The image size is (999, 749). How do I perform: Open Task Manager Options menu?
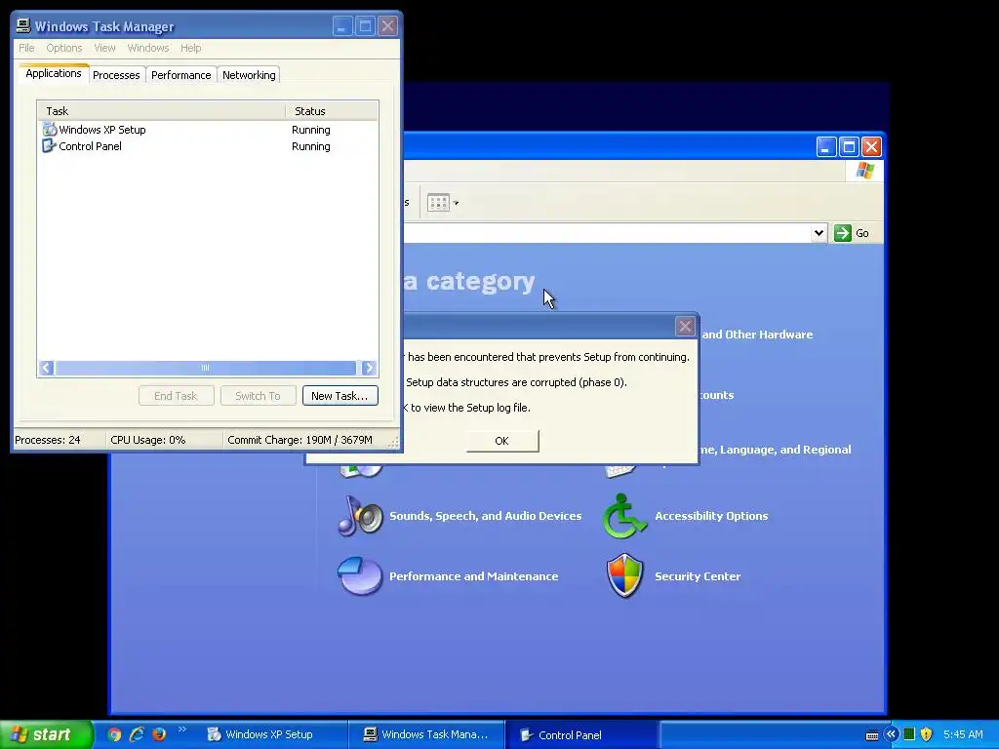click(x=63, y=48)
